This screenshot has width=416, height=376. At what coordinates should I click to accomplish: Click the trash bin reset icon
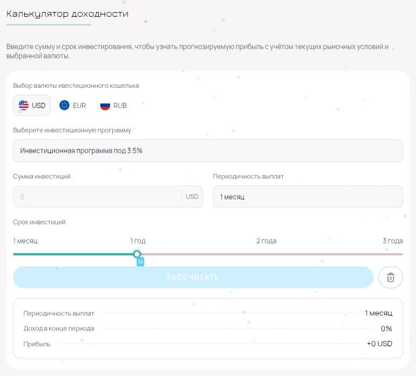(391, 278)
